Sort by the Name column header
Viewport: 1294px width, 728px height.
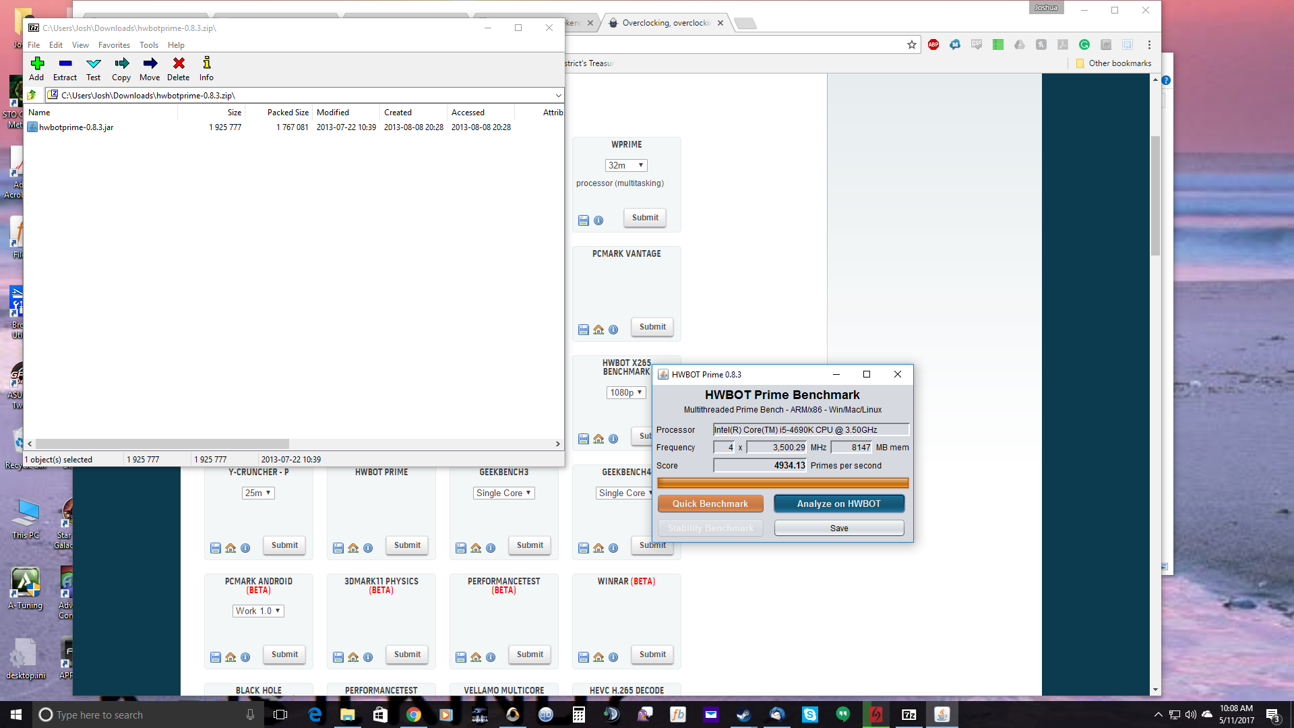pos(101,113)
